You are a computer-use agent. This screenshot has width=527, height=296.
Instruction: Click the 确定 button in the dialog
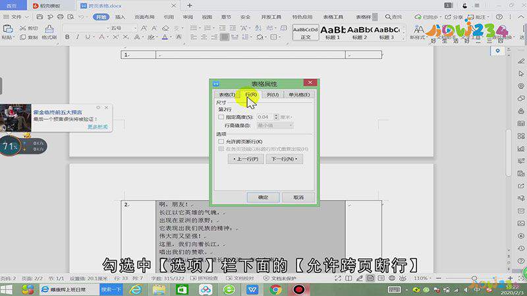click(263, 197)
